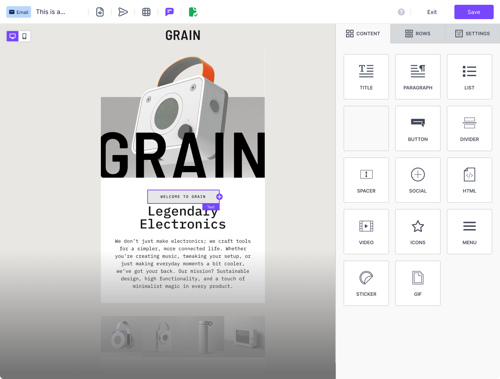Exit the editor
500x379 pixels.
click(x=431, y=12)
